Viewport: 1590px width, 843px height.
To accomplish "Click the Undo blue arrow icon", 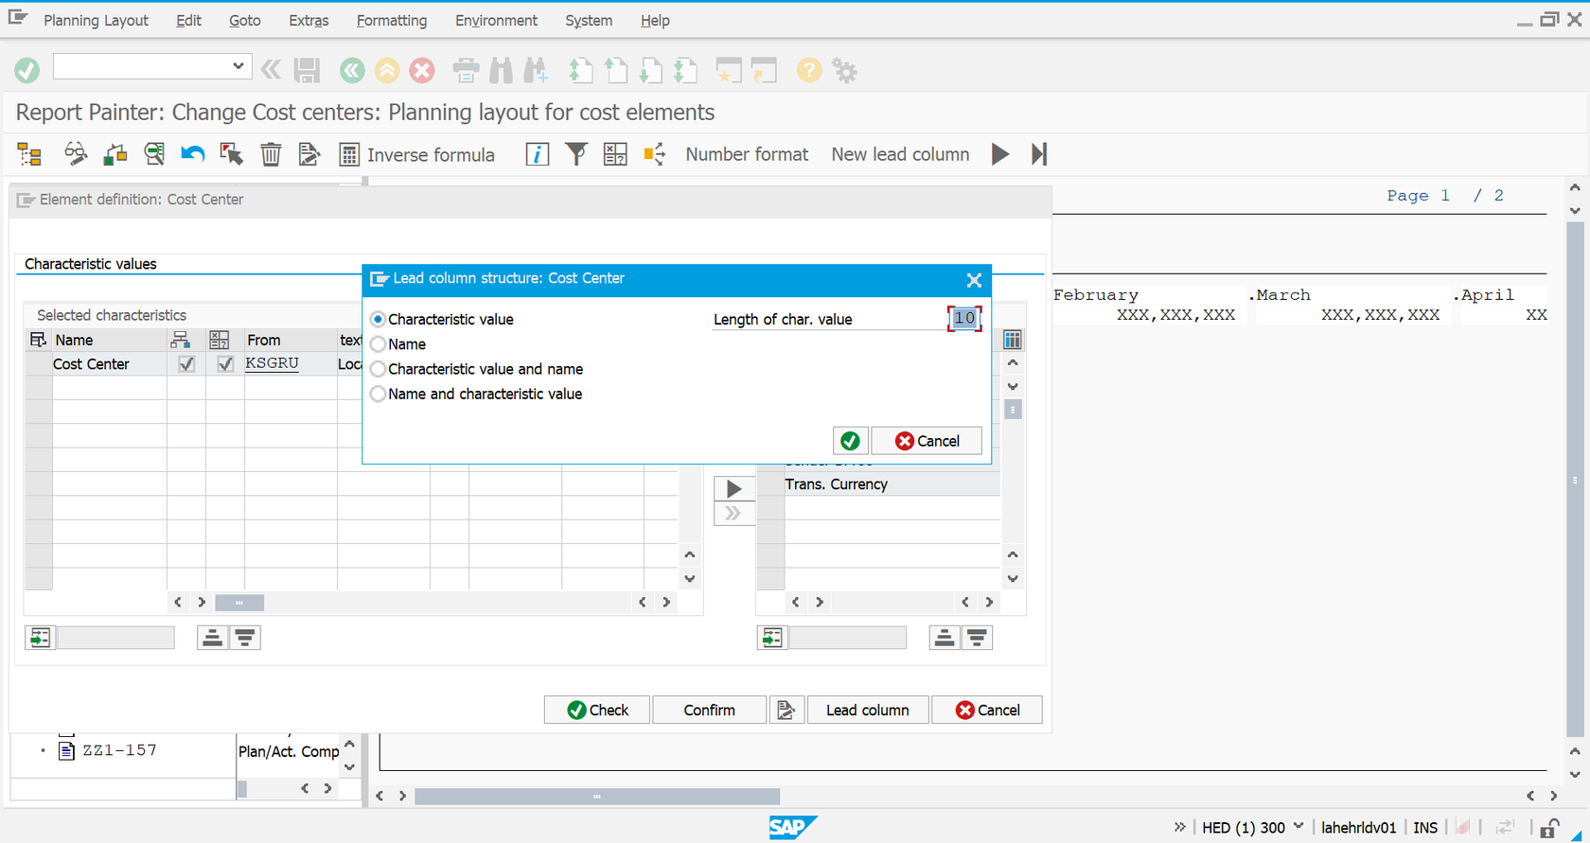I will coord(193,154).
